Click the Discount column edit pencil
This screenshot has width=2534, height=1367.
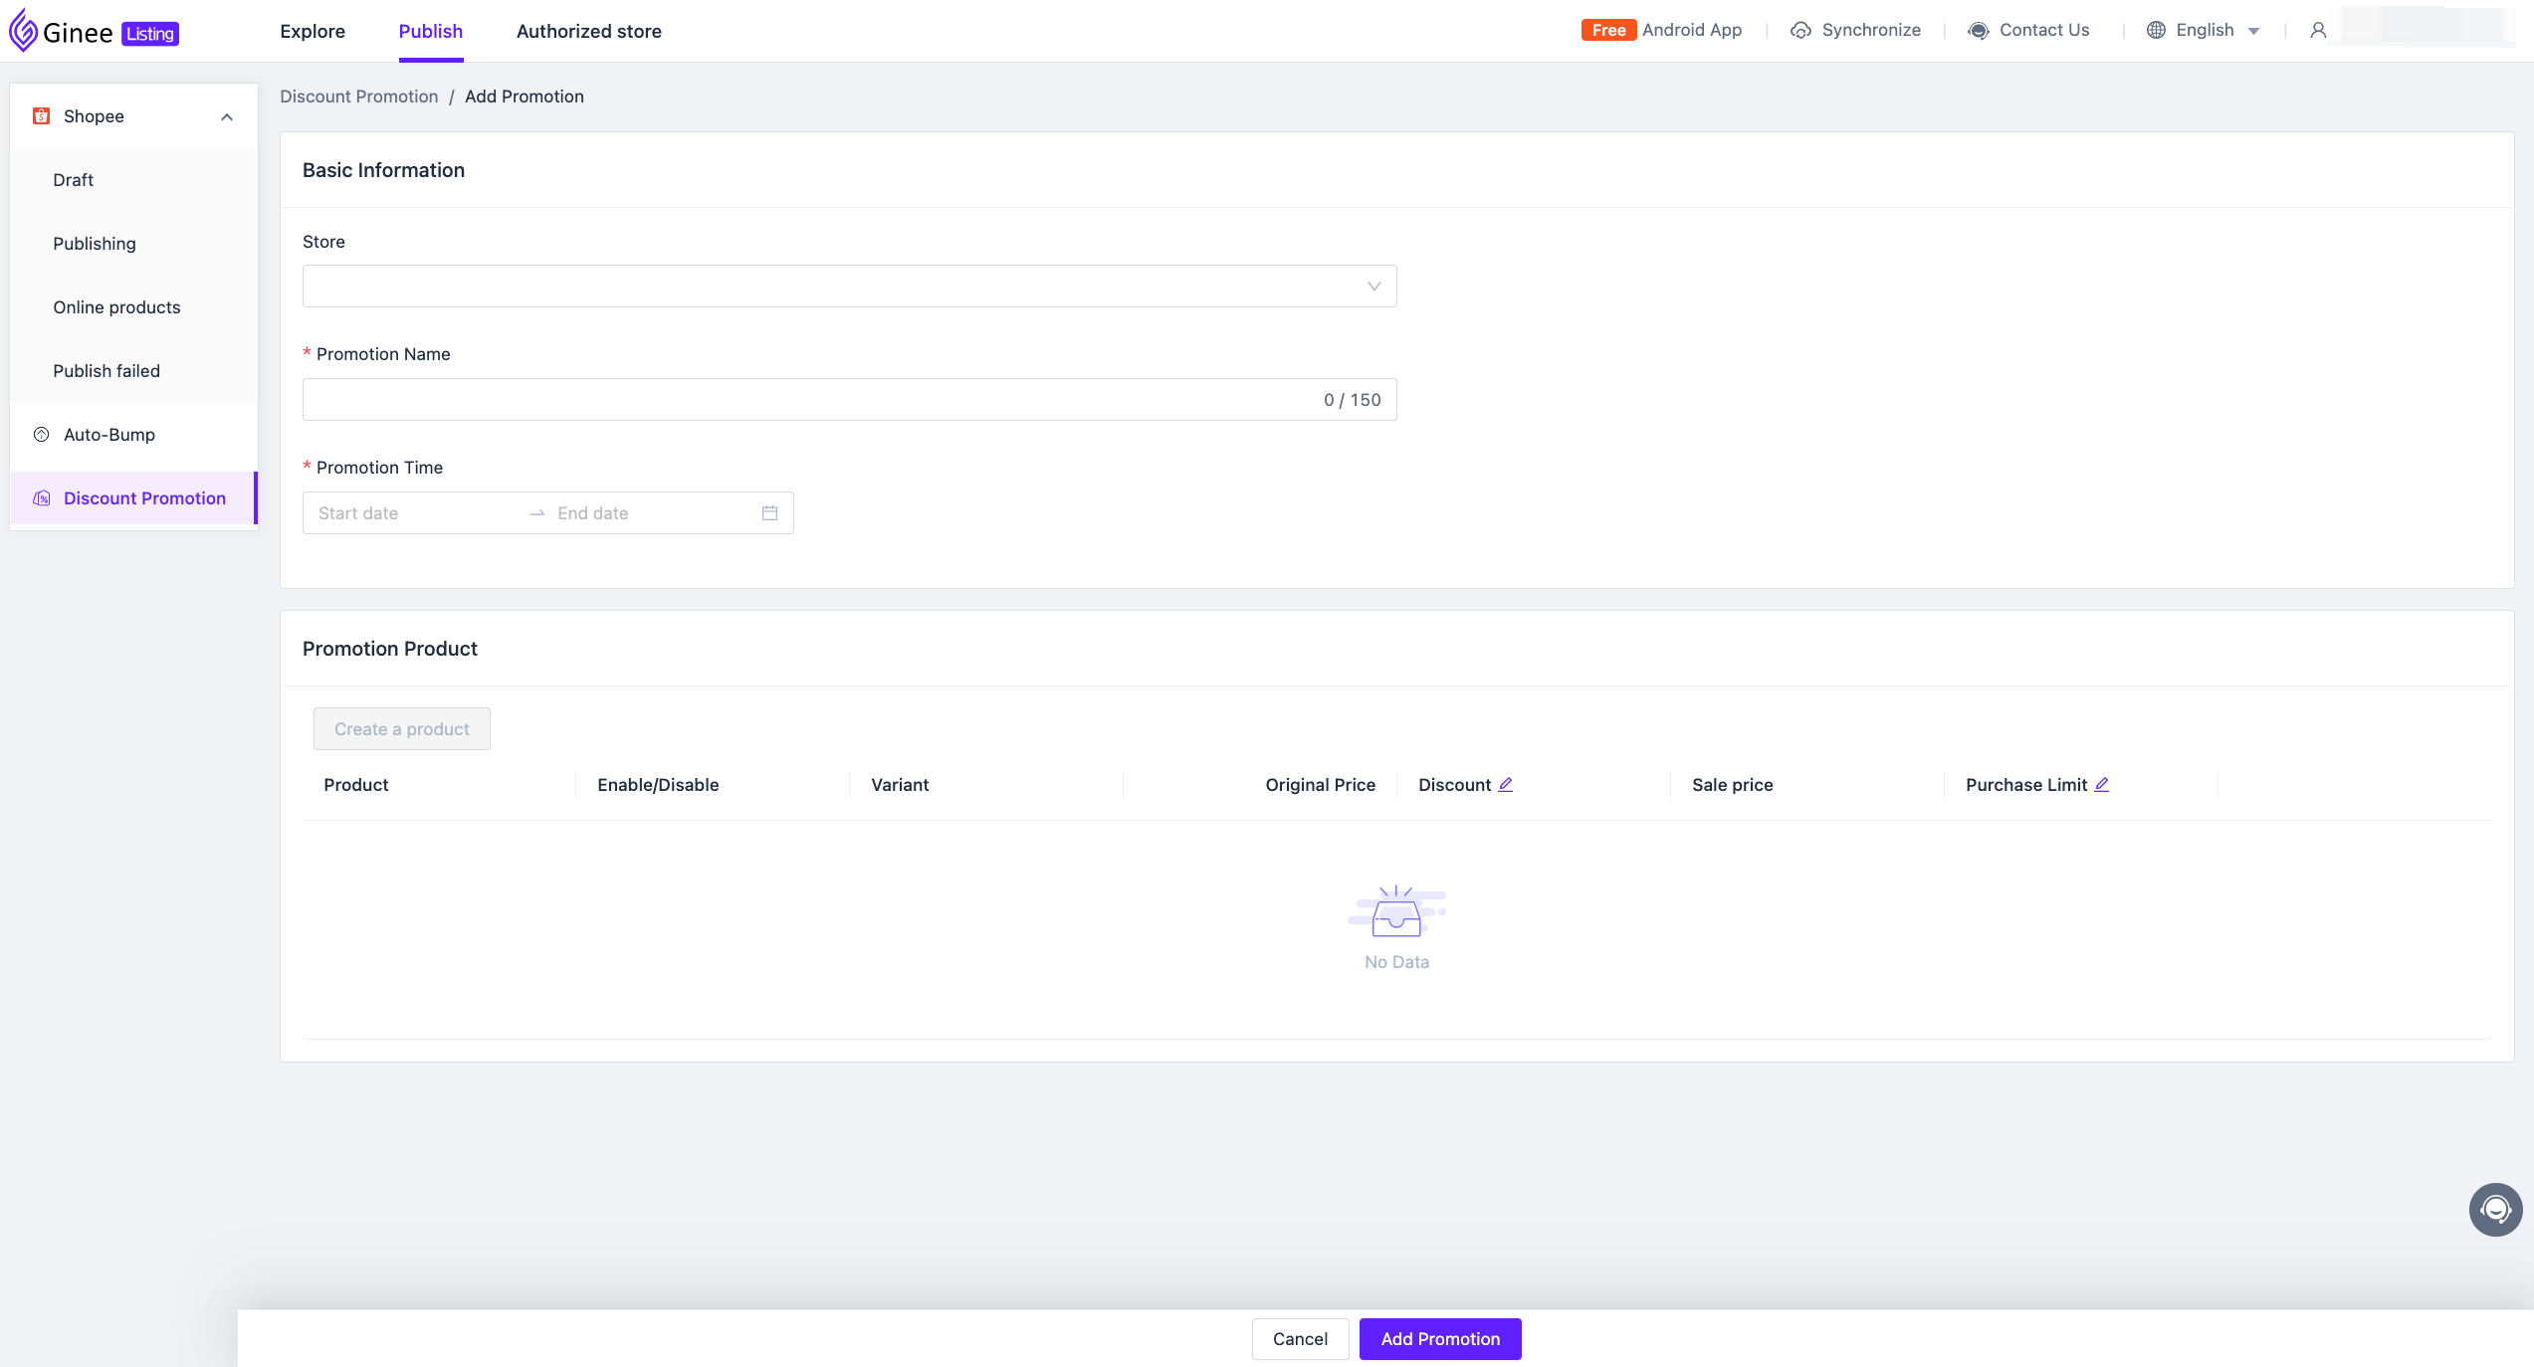[x=1506, y=784]
